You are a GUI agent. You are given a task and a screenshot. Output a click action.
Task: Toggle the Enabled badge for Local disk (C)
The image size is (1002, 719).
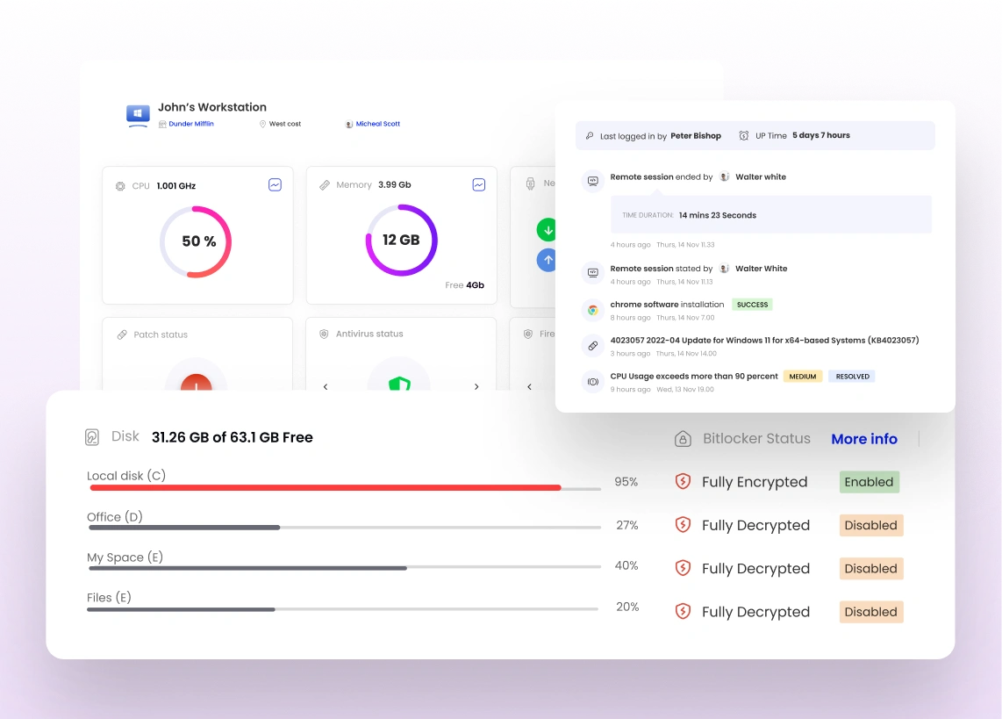(x=869, y=482)
